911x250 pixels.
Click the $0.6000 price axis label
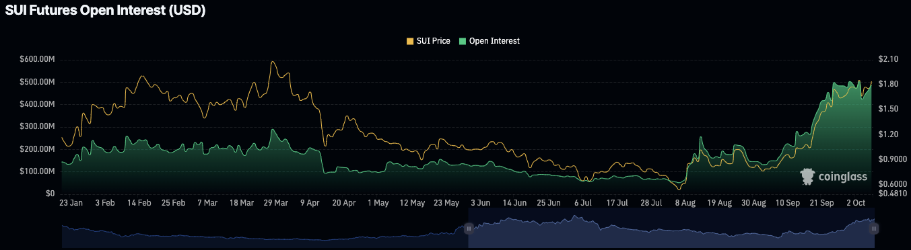[893, 184]
